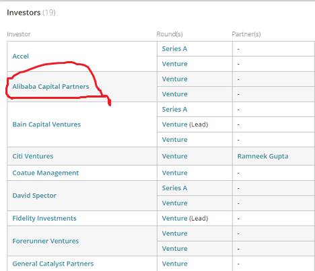
Task: Open General Catalyst Partners profile
Action: click(x=53, y=264)
